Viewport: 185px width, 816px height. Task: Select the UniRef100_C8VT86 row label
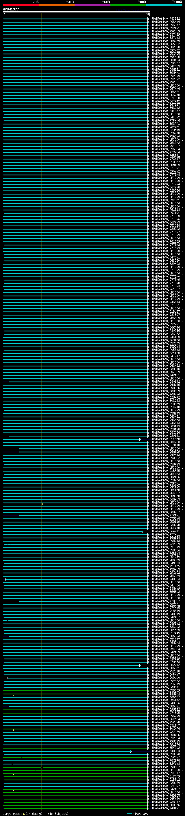click(166, 477)
